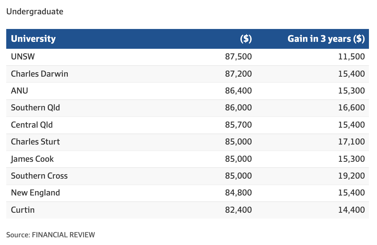Select the 19,200 gain for Southern Cross

coord(351,176)
